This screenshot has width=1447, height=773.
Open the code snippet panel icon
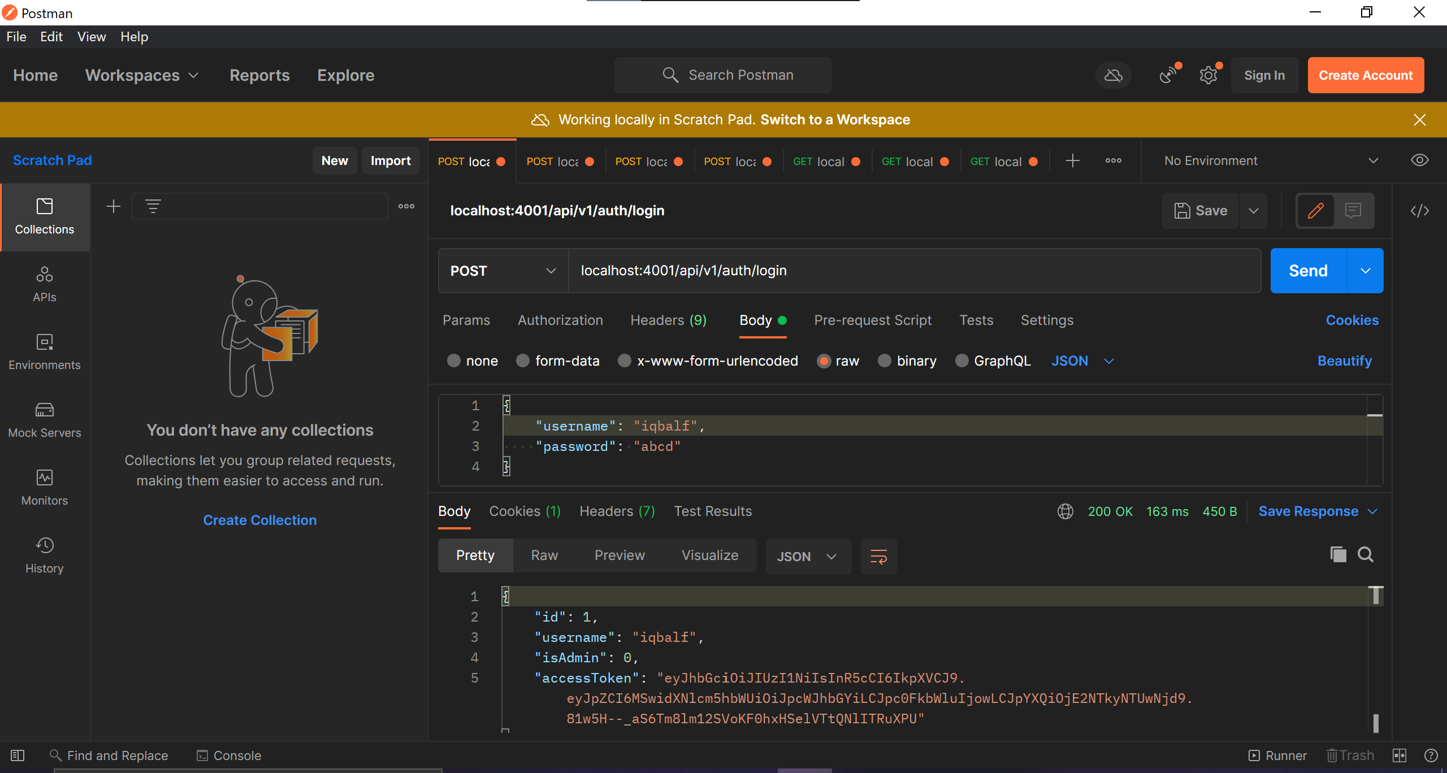[1419, 211]
